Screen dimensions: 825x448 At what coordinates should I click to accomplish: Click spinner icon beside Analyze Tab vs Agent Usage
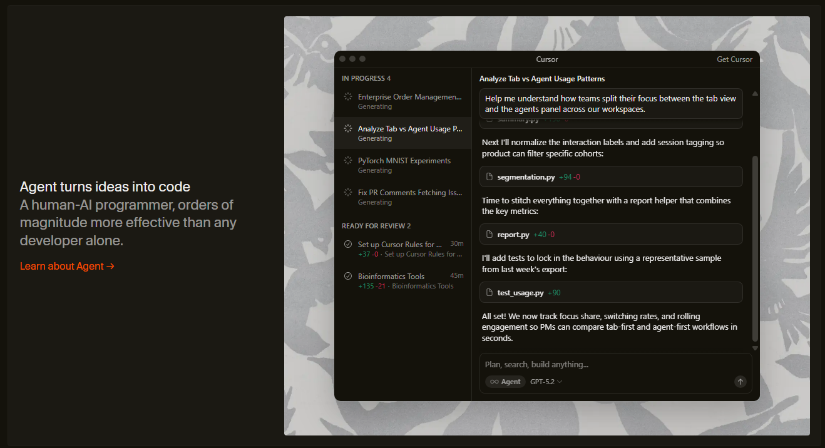point(348,128)
